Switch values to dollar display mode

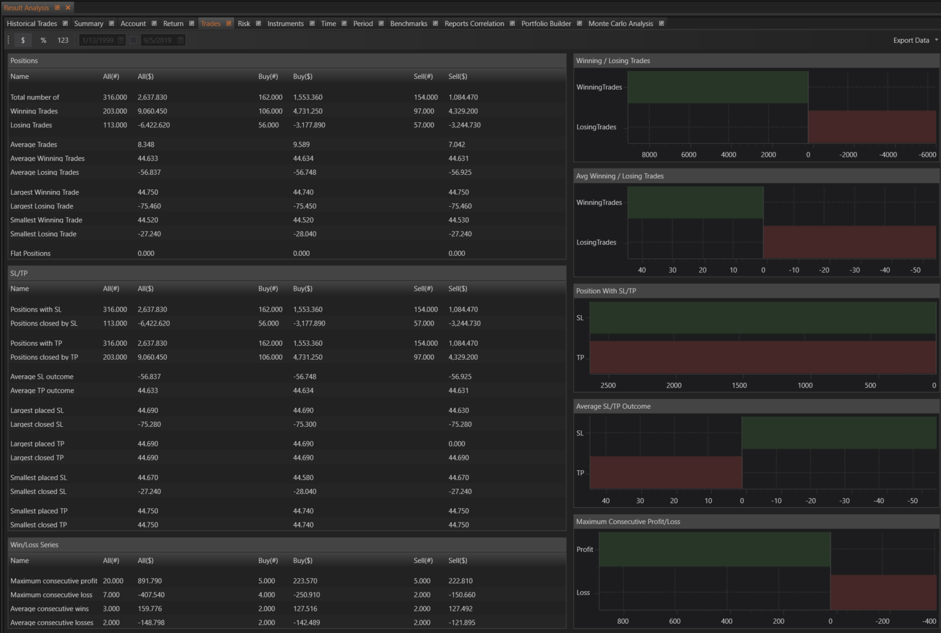pyautogui.click(x=23, y=40)
